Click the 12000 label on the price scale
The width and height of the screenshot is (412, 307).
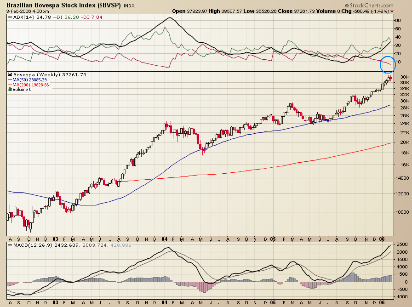tap(402, 194)
